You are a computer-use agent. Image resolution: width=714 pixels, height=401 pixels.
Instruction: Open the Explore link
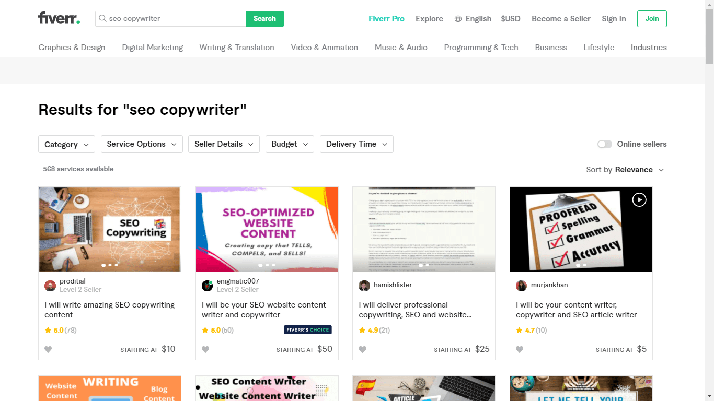pyautogui.click(x=429, y=19)
